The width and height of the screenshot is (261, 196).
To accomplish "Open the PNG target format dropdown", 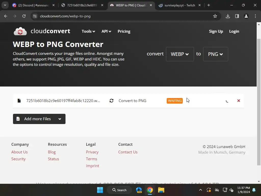I will (x=215, y=54).
